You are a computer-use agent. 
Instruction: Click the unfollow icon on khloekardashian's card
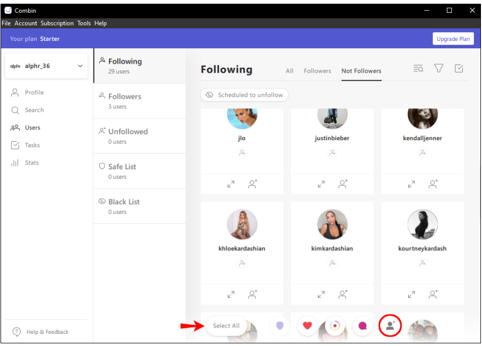[x=253, y=295]
